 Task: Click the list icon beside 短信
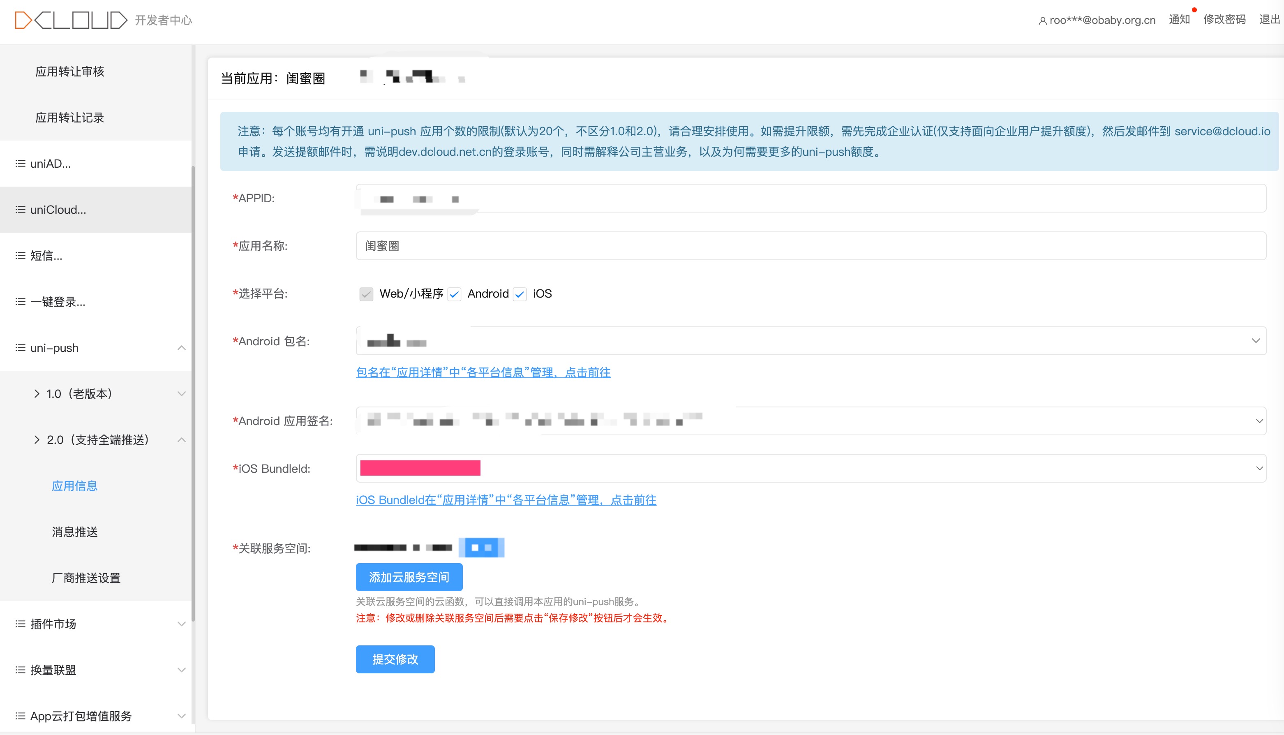[x=20, y=255]
